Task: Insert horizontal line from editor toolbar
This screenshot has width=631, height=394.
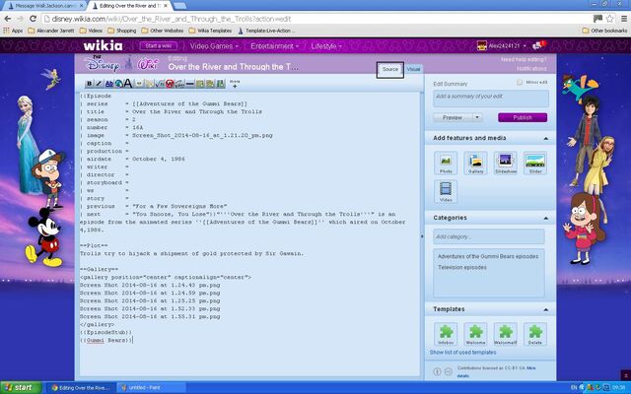Action: pos(190,84)
